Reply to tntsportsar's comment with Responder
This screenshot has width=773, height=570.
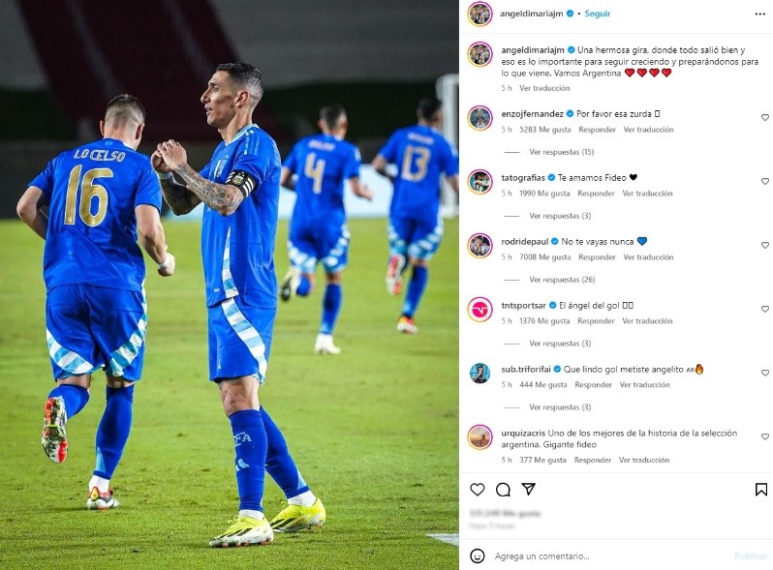click(596, 320)
